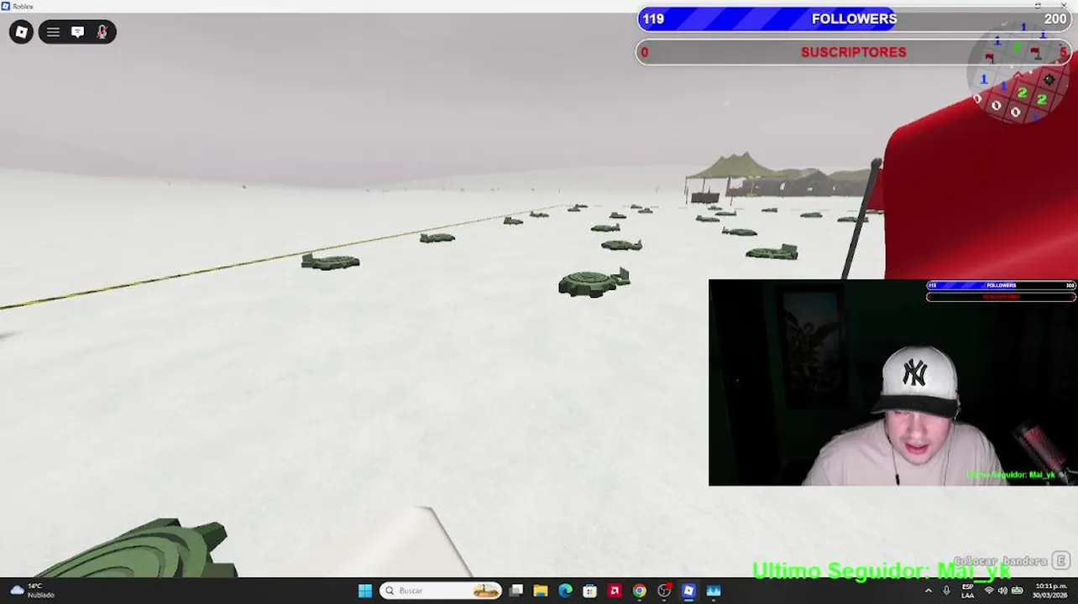Click the streamer webcam overlay
The width and height of the screenshot is (1078, 604).
click(x=892, y=383)
